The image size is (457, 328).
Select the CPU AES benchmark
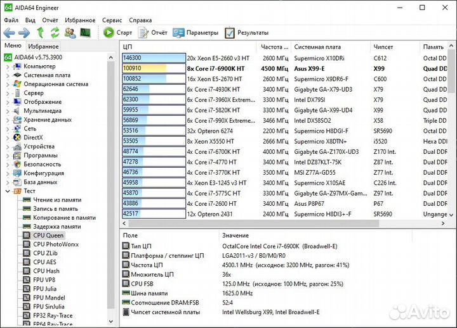pos(44,262)
